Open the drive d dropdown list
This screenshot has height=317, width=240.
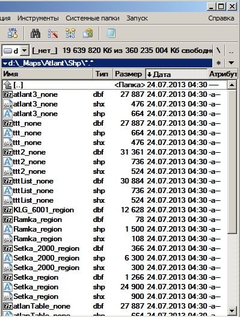click(x=24, y=51)
